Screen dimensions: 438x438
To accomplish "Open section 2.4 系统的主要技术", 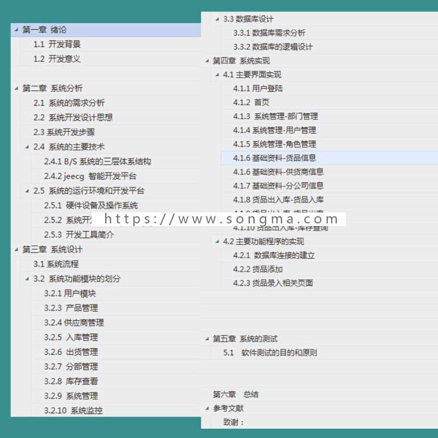I will pos(69,147).
